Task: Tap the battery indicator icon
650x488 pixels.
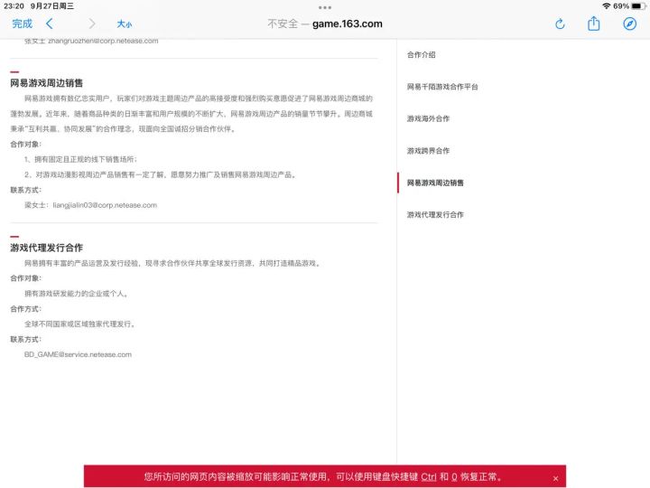Action: click(639, 5)
